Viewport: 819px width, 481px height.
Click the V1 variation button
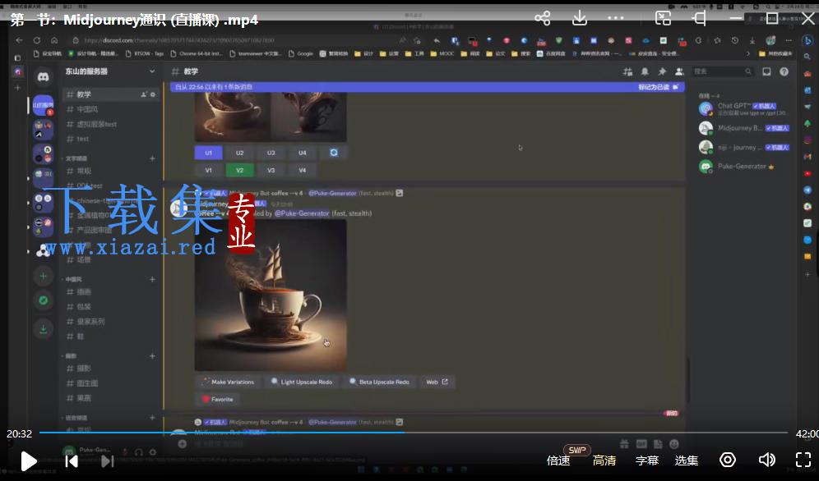click(x=208, y=171)
